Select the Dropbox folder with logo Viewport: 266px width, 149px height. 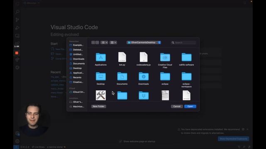pyautogui.click(x=143, y=96)
